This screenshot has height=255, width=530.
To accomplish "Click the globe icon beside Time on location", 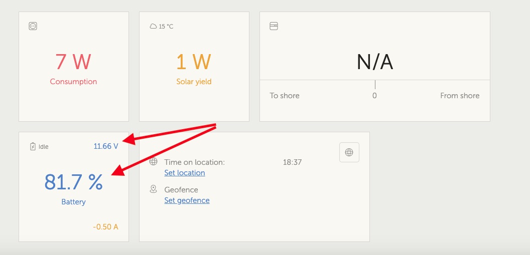I will point(154,161).
